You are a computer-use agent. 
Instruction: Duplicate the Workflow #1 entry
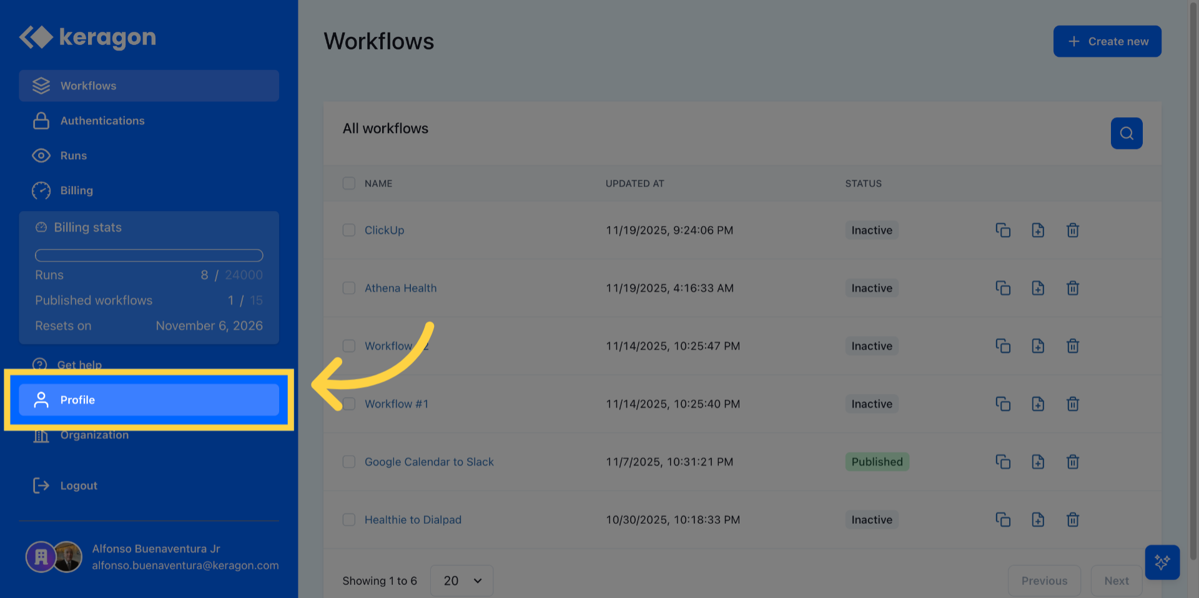(1003, 404)
